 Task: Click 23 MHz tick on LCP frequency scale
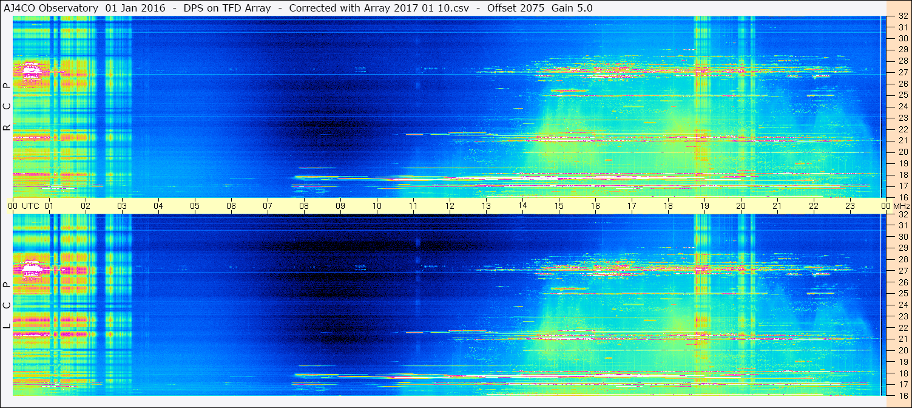902,316
